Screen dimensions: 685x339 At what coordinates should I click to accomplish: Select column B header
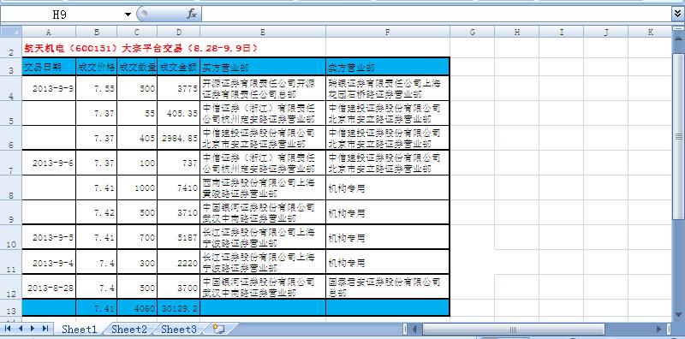tap(97, 32)
